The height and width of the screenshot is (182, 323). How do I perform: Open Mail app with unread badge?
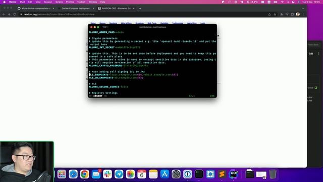(96, 174)
